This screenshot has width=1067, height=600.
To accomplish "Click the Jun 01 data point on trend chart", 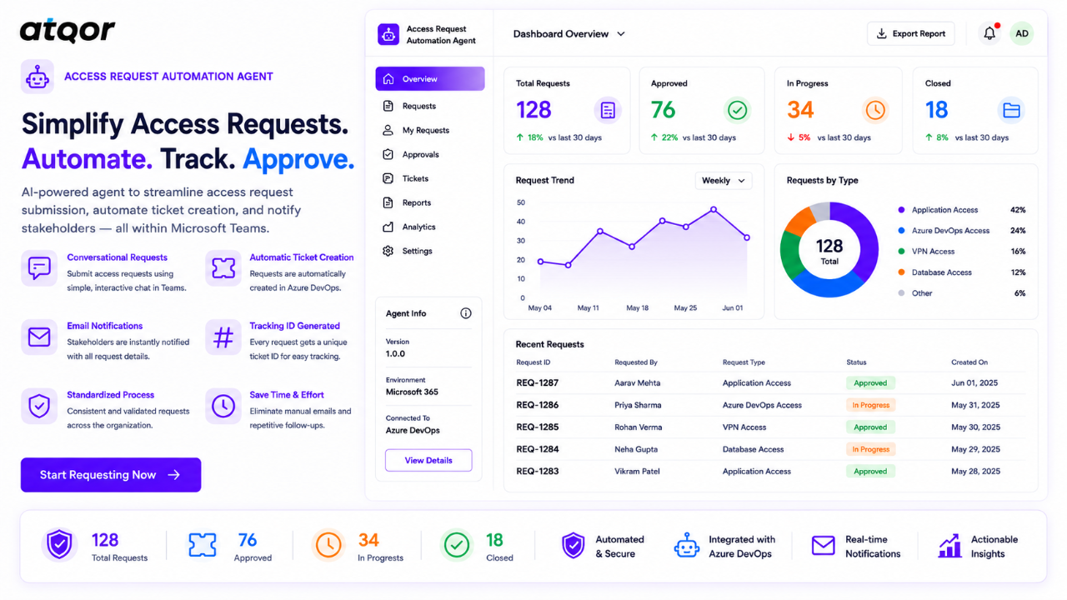I will pyautogui.click(x=746, y=237).
